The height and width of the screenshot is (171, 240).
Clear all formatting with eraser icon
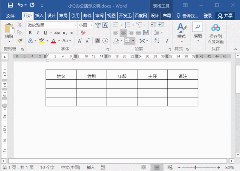(83, 33)
